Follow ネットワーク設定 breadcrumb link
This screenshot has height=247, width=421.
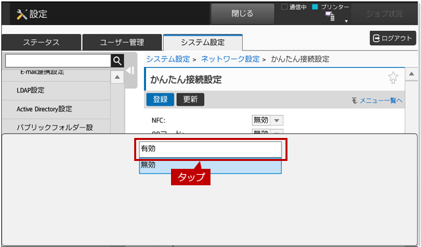pos(230,59)
